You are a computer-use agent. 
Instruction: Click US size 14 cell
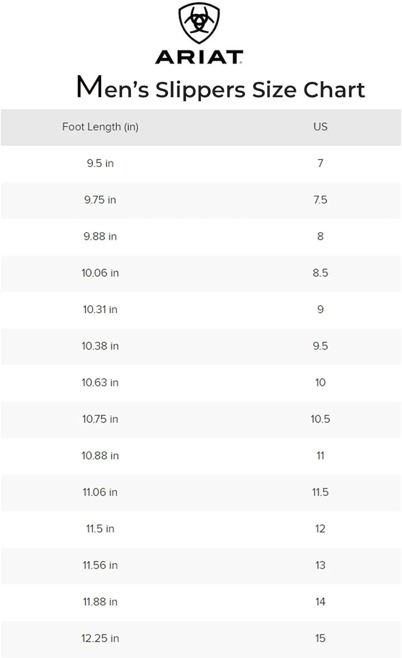(320, 602)
